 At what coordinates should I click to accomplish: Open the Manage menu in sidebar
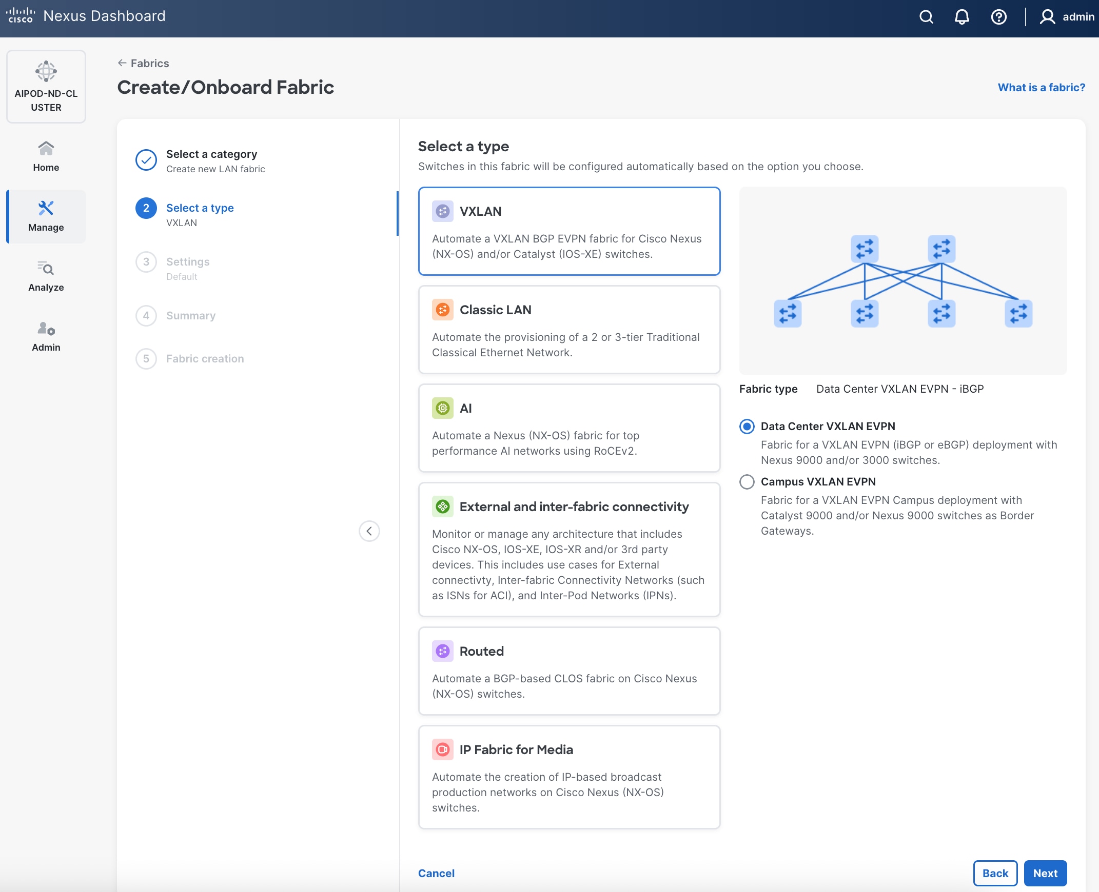pyautogui.click(x=46, y=216)
